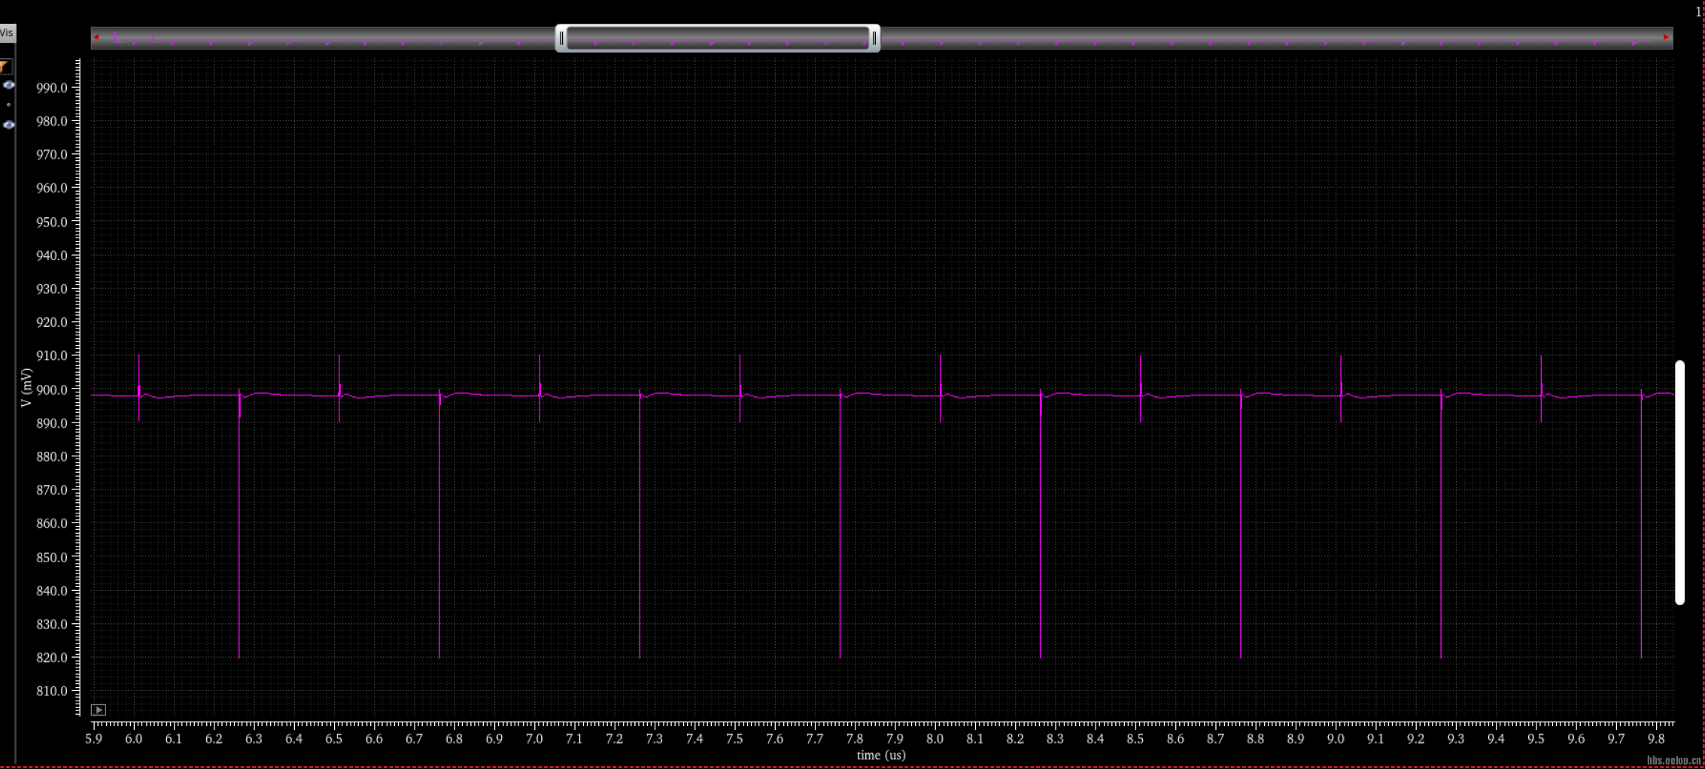Click the 9.0 x-axis tick label
Image resolution: width=1705 pixels, height=769 pixels.
point(1336,739)
